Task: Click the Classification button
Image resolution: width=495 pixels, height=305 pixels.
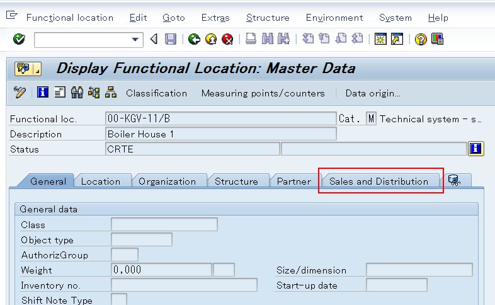Action: click(x=157, y=93)
